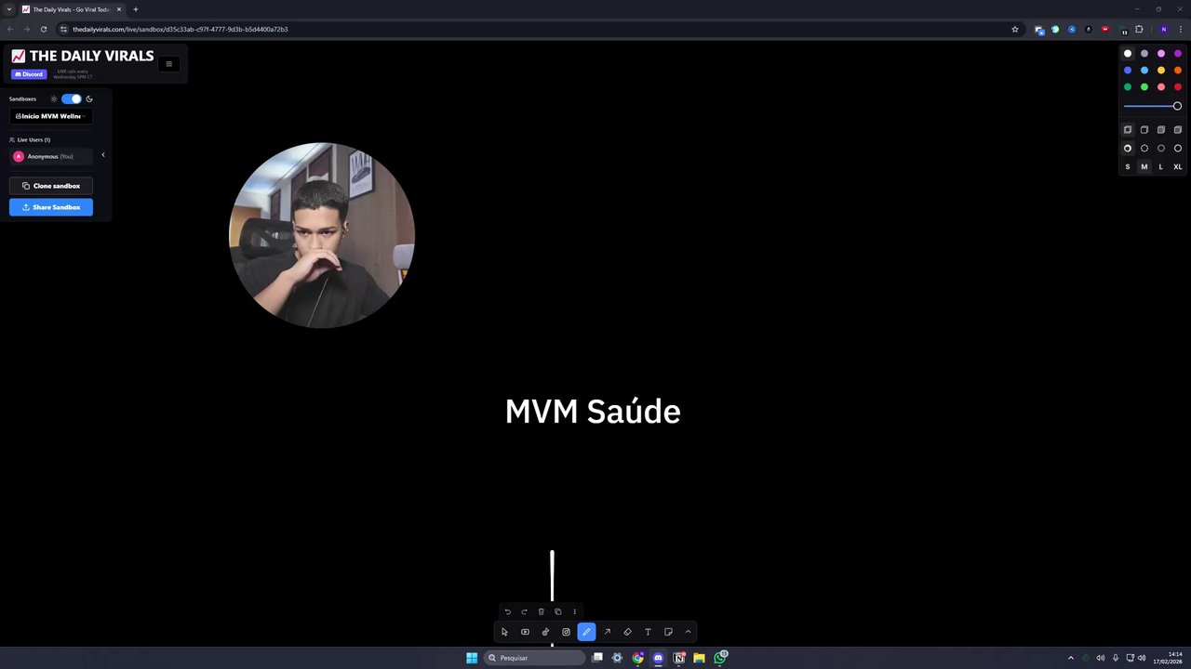Image resolution: width=1191 pixels, height=669 pixels.
Task: Select the Anonymous (You) live user
Action: (51, 156)
